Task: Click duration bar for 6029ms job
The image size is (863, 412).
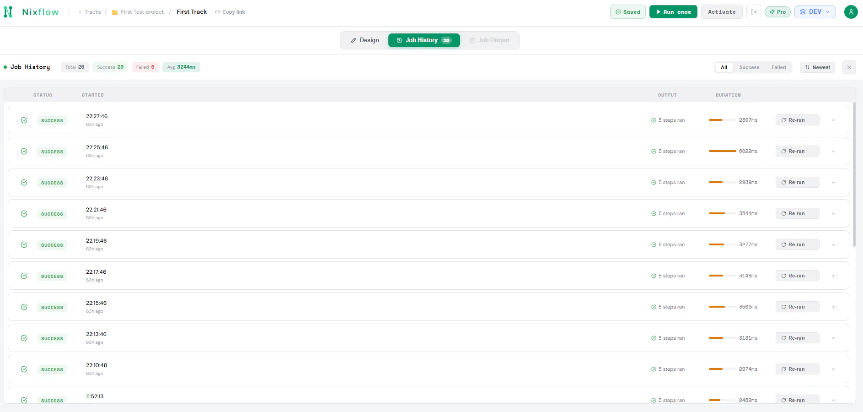Action: tap(722, 152)
